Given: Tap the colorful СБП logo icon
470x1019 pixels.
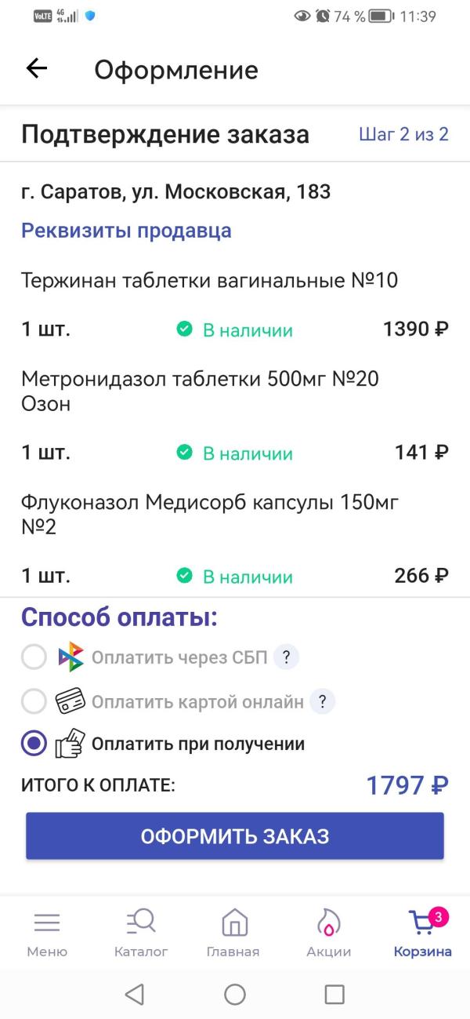Looking at the screenshot, I should [69, 657].
